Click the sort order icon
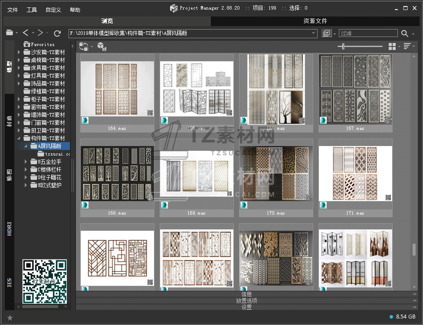 407,46
